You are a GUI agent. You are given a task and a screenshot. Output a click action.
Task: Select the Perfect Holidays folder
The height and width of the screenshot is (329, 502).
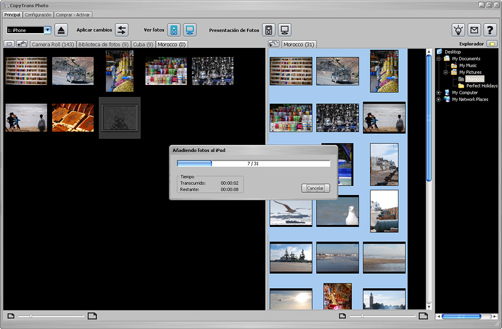point(482,86)
